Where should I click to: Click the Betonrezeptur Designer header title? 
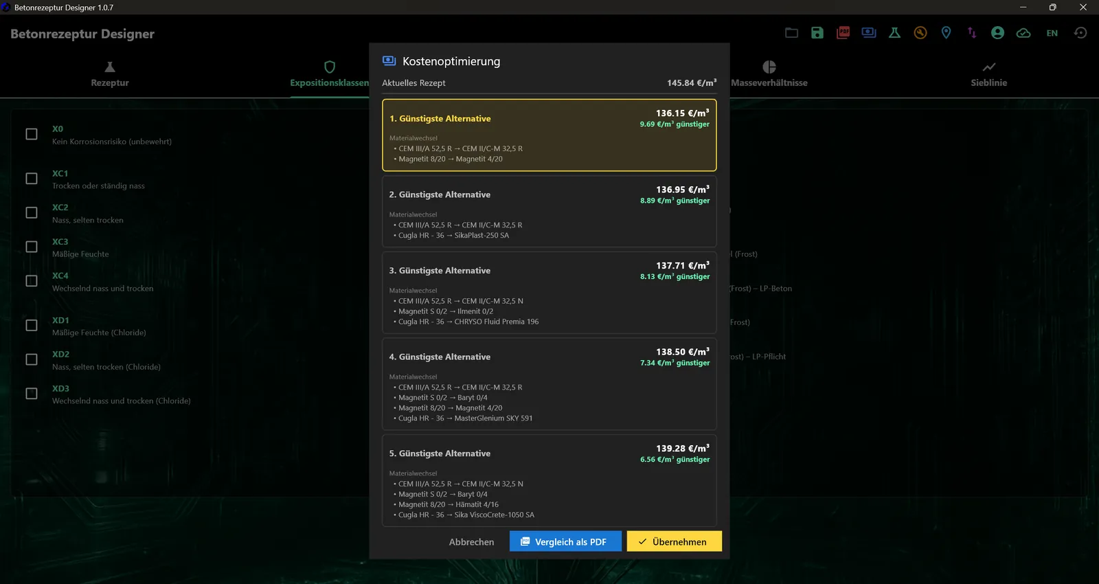(82, 34)
